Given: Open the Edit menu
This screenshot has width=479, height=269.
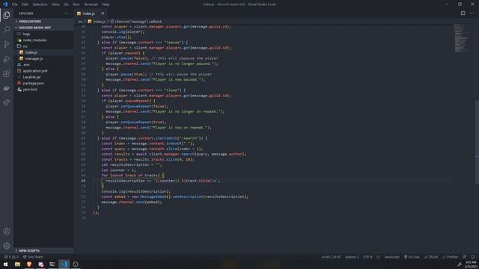Looking at the screenshot, I should coord(25,4).
